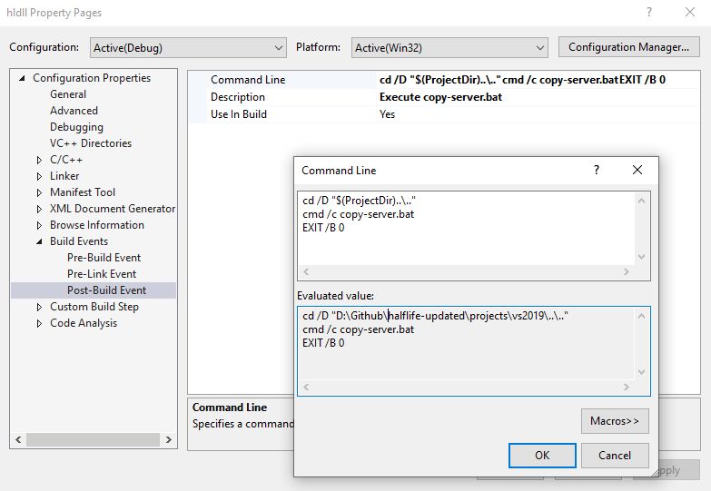Click the help question mark in hldll Property Pages title bar
This screenshot has height=491, width=711.
[649, 12]
